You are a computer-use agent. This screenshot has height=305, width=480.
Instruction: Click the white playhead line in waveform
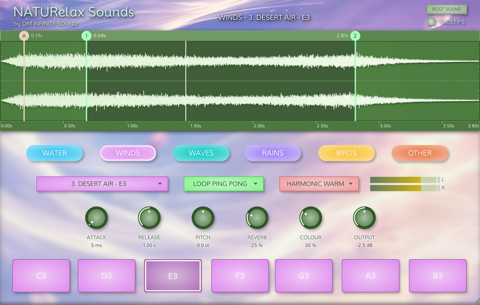pos(186,81)
